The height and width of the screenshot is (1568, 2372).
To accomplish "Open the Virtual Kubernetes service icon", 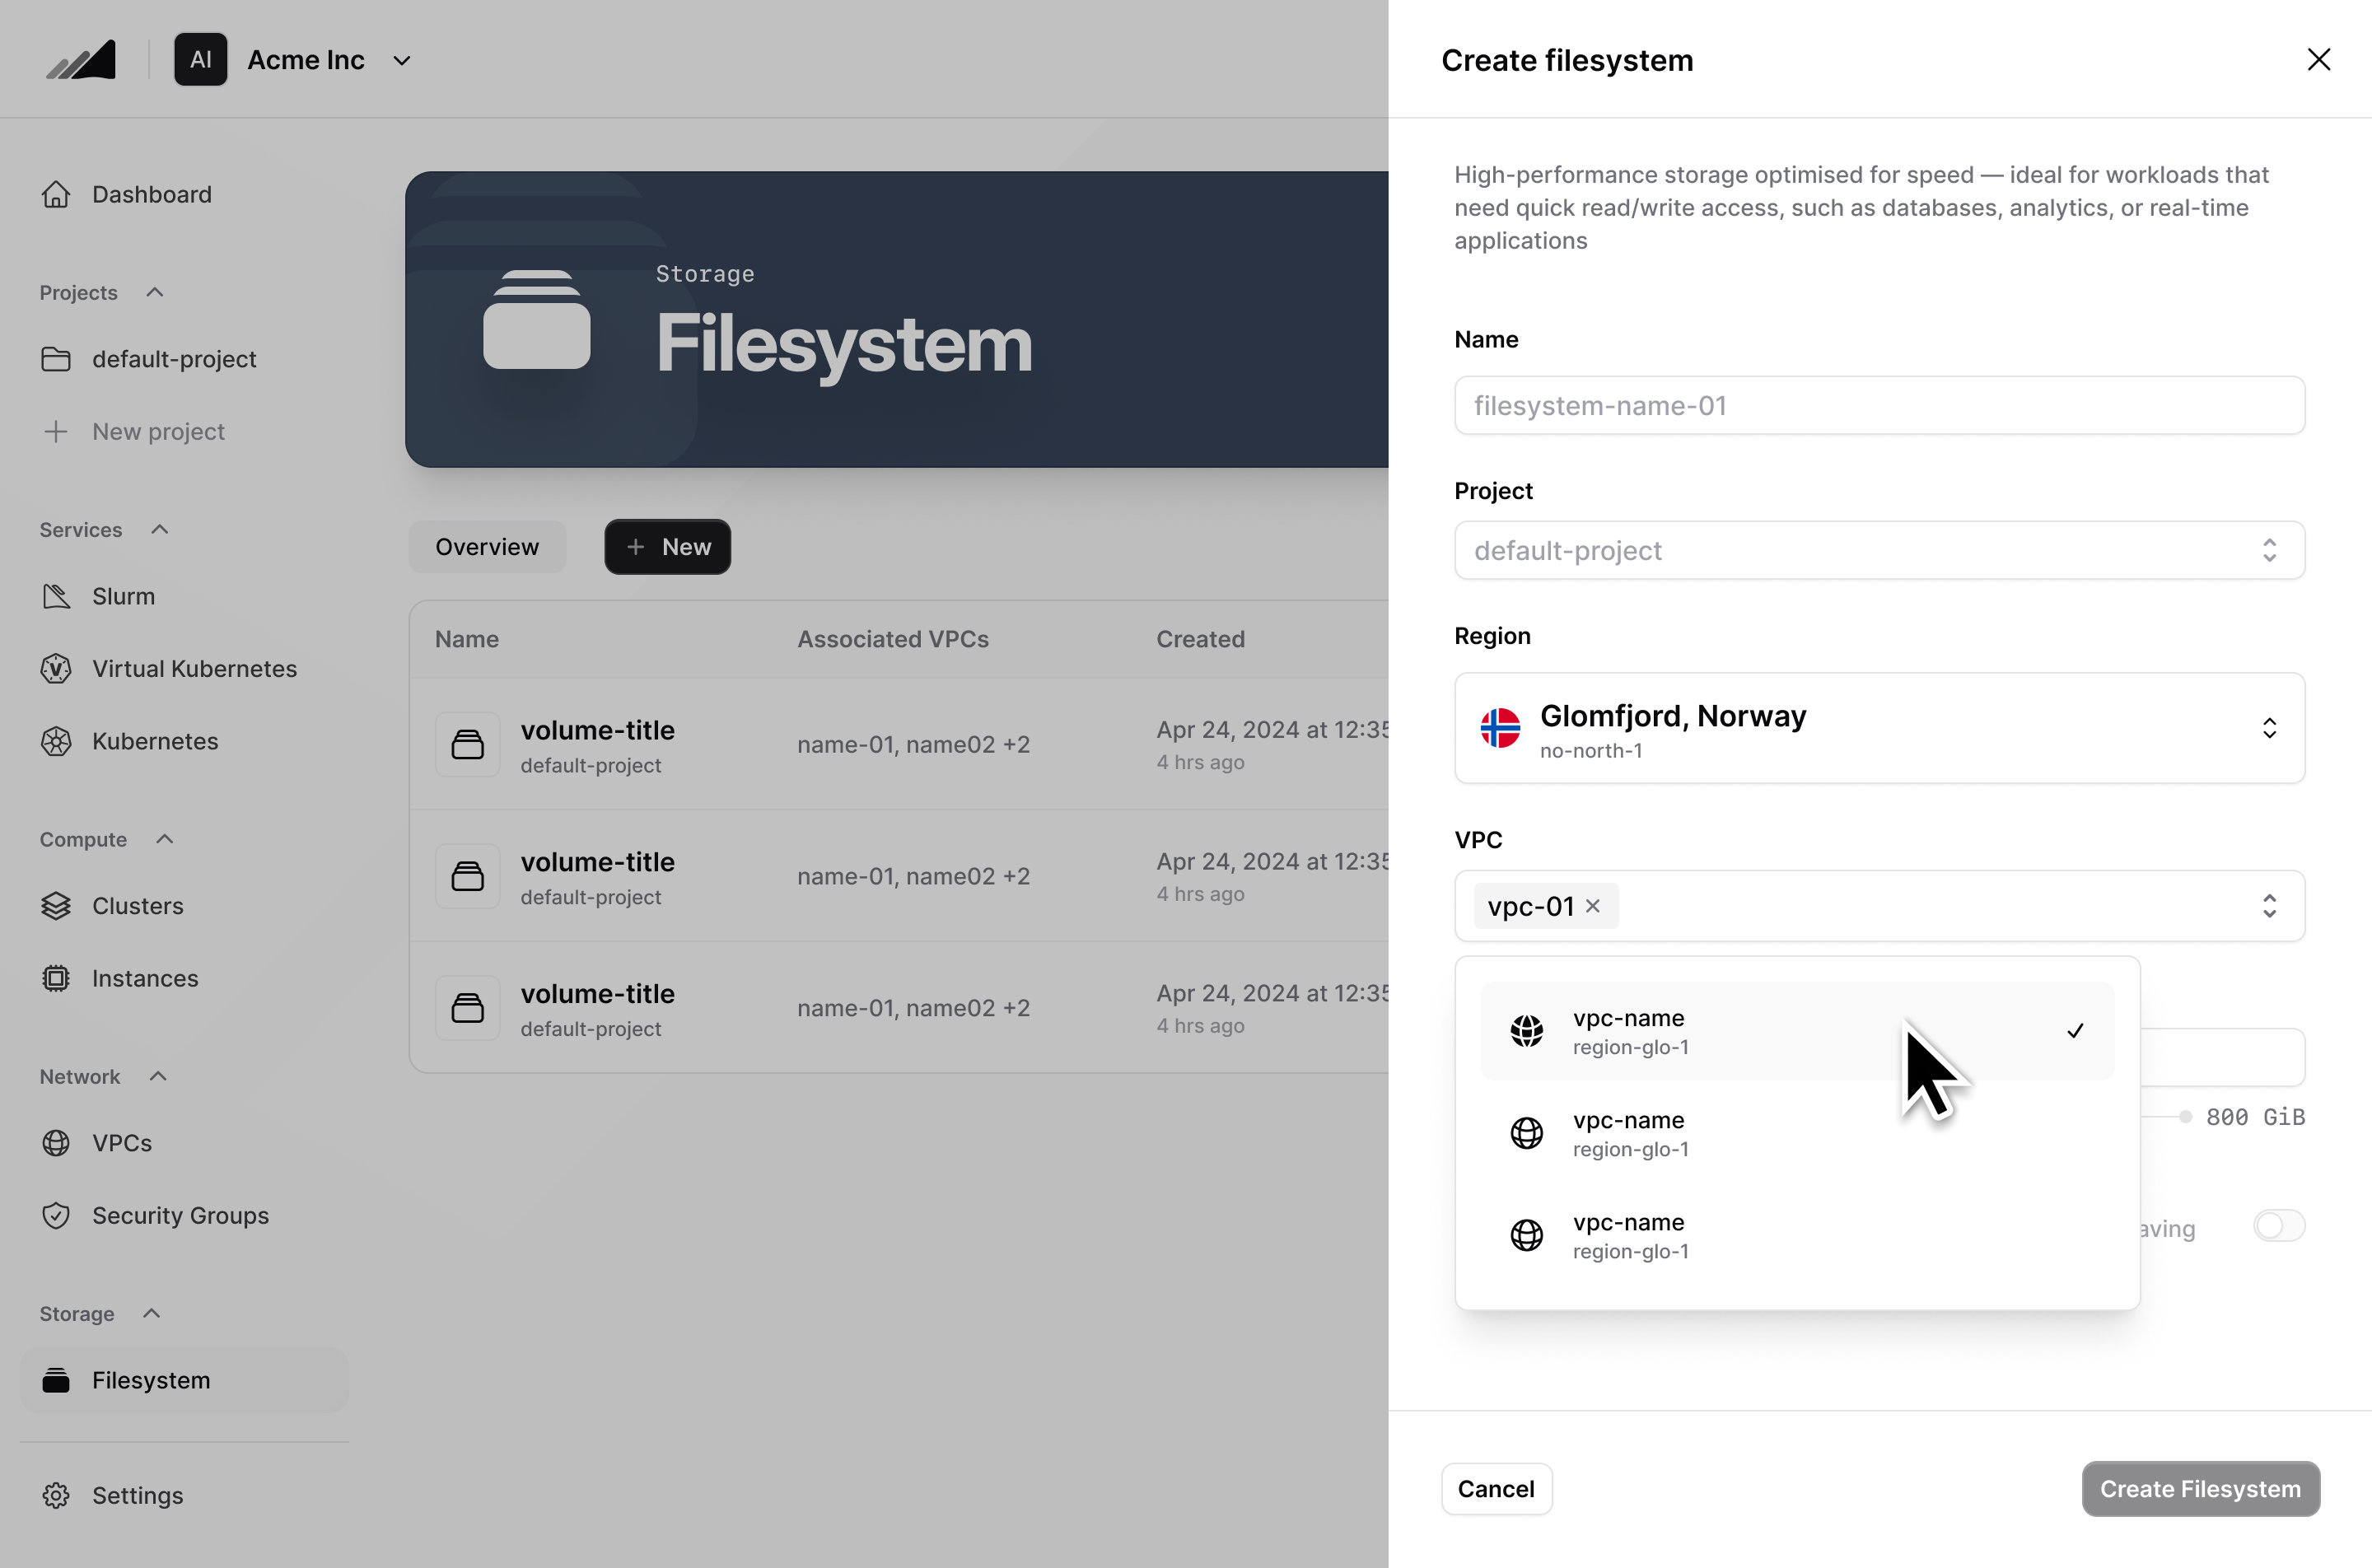I will [56, 669].
